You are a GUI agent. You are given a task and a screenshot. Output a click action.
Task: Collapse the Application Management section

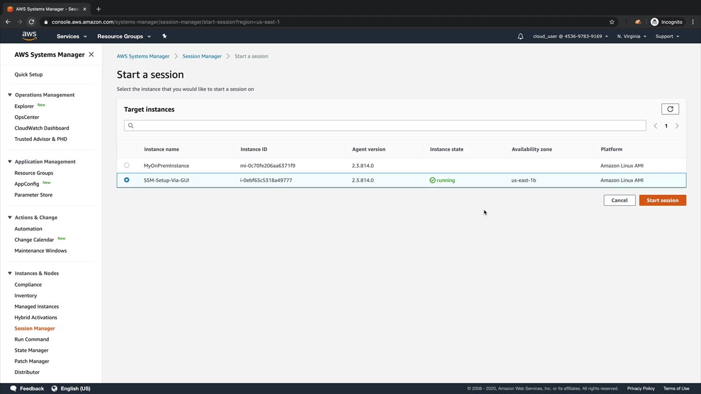pos(10,161)
